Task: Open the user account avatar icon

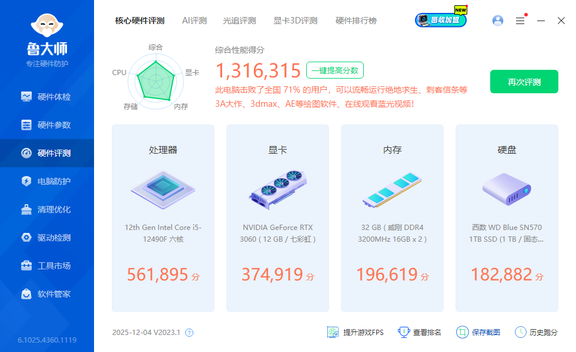Action: 498,21
